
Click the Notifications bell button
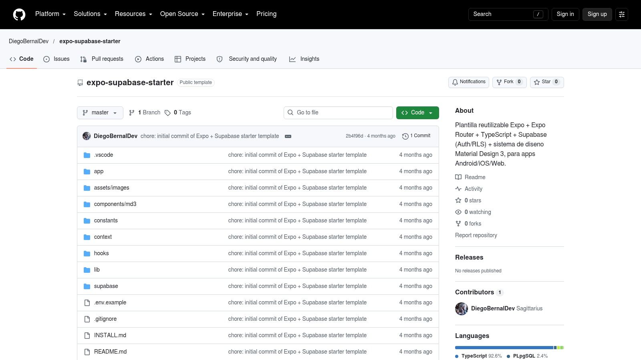pyautogui.click(x=469, y=82)
